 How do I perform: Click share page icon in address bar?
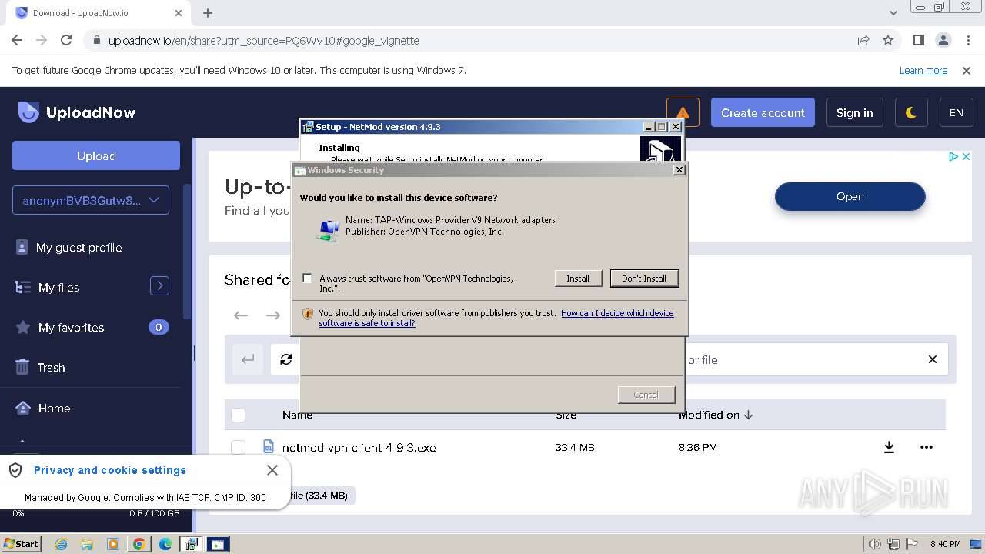(x=863, y=40)
